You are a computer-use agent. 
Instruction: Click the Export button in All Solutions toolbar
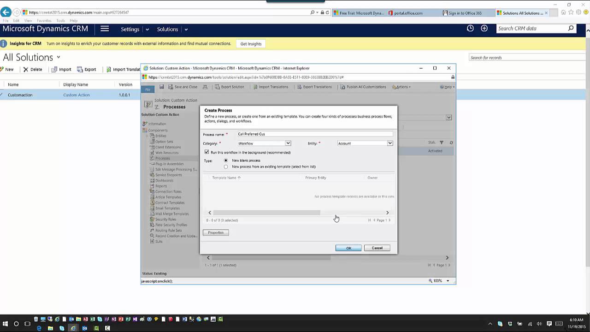pyautogui.click(x=87, y=69)
